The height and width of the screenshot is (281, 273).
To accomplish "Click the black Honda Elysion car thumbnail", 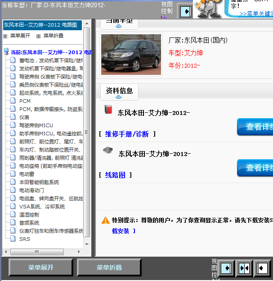I will coord(131,55).
